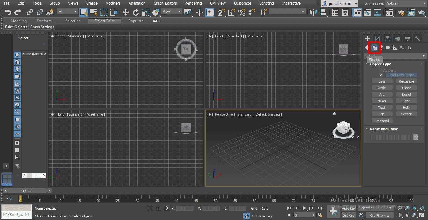Open the Geometry category in the Create panel
Image resolution: width=428 pixels, height=220 pixels.
[x=367, y=47]
